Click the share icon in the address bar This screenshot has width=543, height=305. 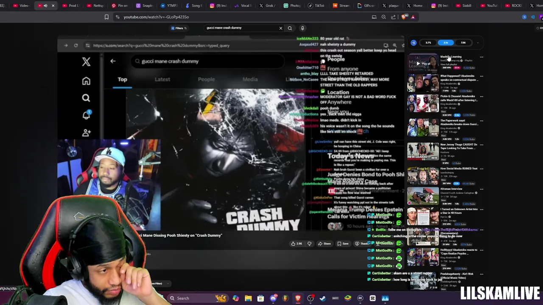[393, 17]
